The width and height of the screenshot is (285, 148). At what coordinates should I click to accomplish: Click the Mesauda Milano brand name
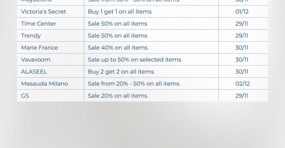pyautogui.click(x=44, y=84)
